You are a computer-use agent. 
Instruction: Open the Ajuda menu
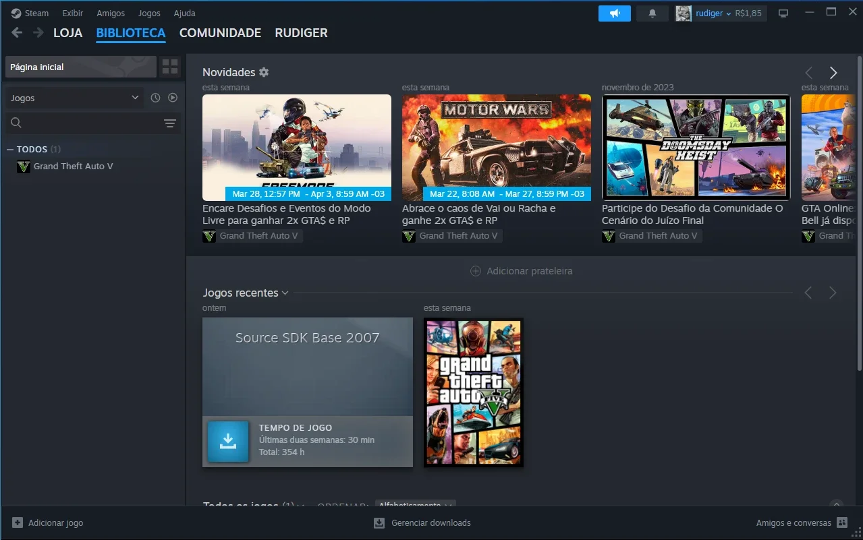tap(184, 13)
